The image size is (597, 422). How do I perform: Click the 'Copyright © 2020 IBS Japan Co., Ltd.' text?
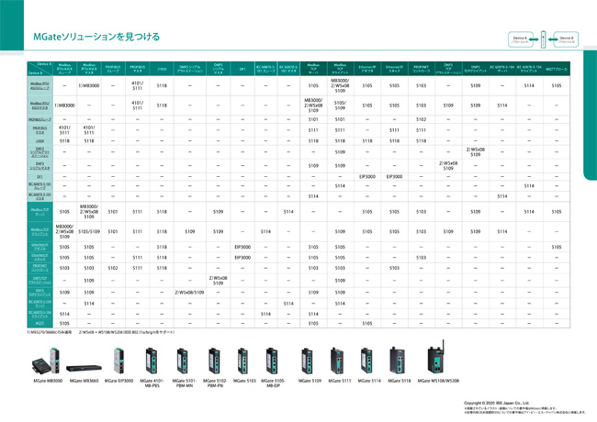pos(497,403)
